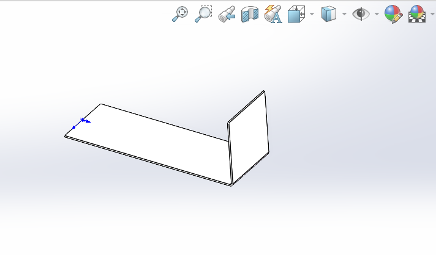
Task: Click the Previous View icon
Action: click(227, 14)
